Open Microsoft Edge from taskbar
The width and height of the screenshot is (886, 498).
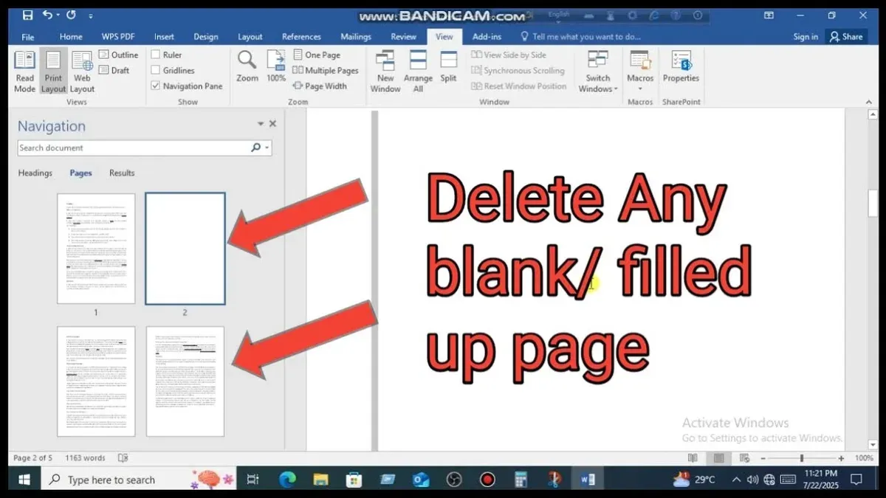pyautogui.click(x=287, y=480)
